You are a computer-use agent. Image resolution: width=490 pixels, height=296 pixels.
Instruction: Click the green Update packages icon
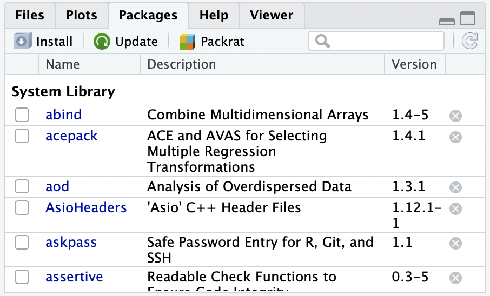pyautogui.click(x=101, y=42)
